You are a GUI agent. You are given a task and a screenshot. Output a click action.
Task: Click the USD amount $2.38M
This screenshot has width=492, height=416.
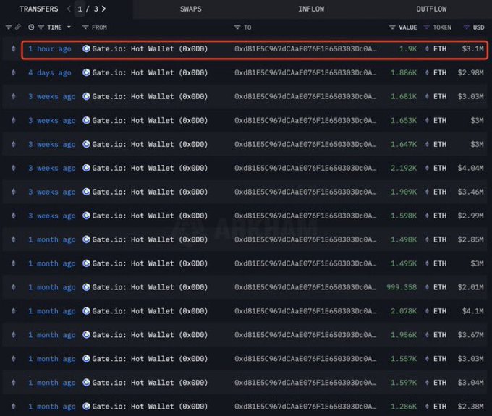[470, 407]
